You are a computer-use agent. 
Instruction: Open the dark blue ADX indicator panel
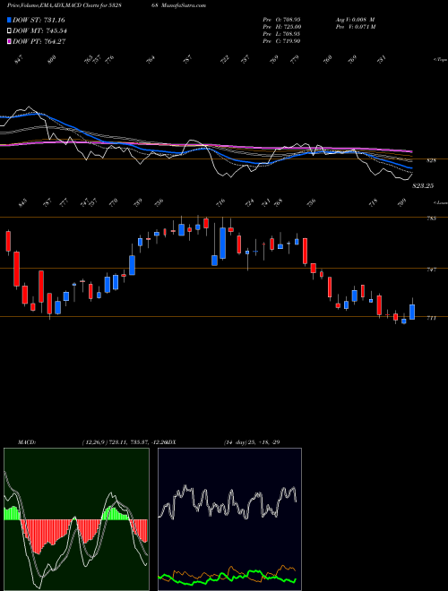pyautogui.click(x=229, y=519)
